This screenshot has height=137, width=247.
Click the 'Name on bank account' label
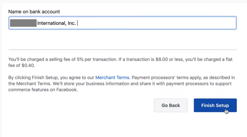coord(34,12)
